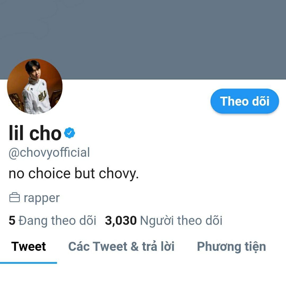286x286 pixels.
Task: Switch to Các Tweet & trả lời tab
Action: (x=121, y=247)
